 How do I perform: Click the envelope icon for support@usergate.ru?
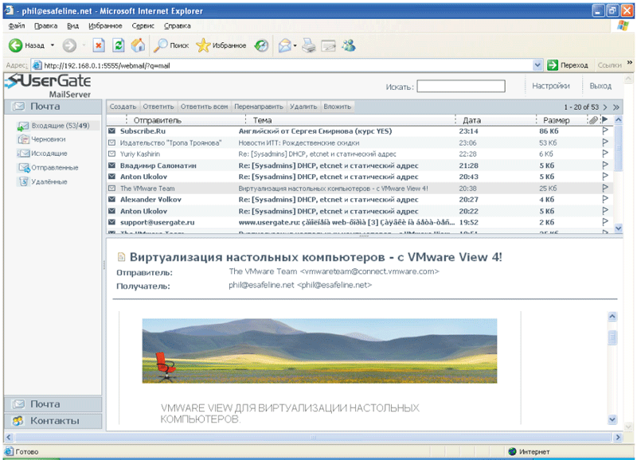111,222
